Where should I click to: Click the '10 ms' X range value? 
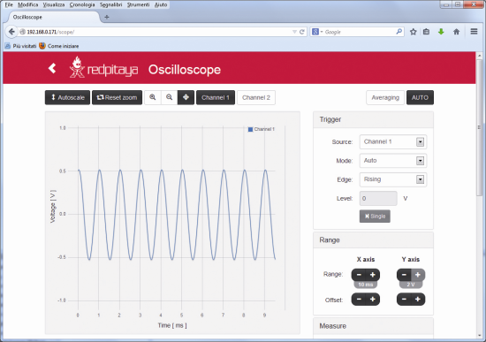tap(366, 285)
